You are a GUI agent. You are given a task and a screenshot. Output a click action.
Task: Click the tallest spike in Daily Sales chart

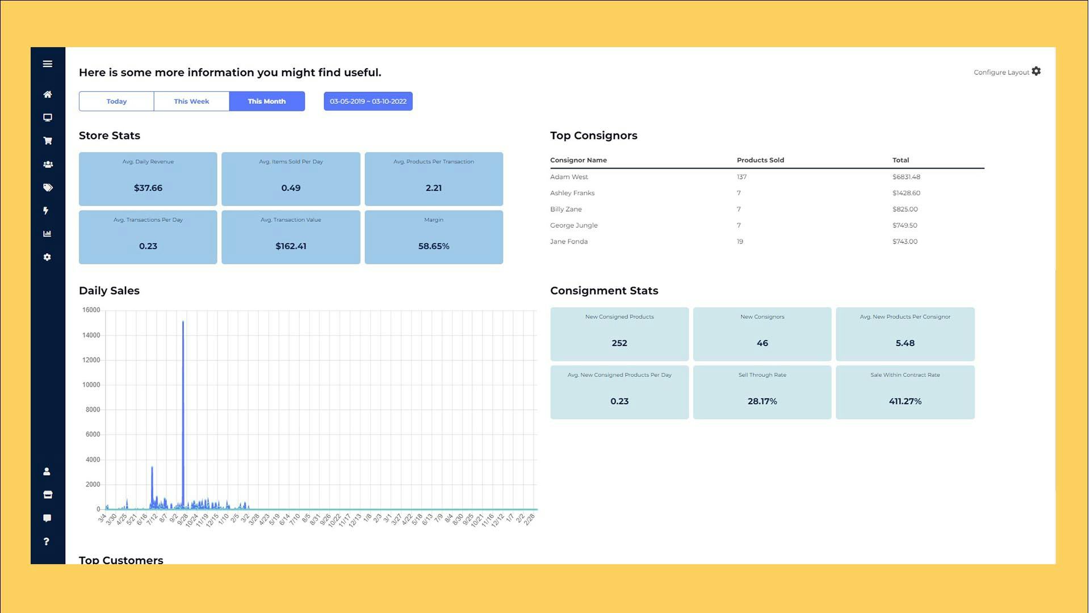183,397
